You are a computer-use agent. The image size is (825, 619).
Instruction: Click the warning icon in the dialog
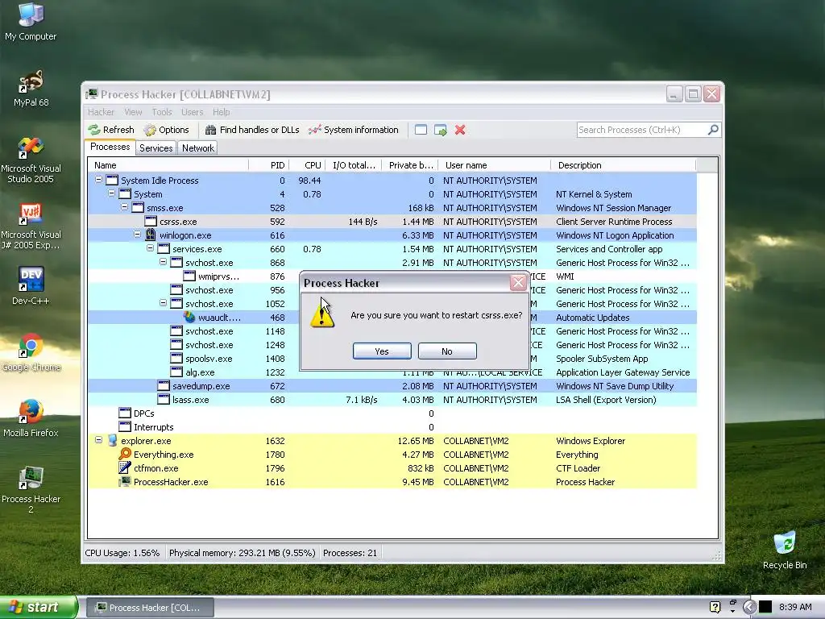[322, 315]
